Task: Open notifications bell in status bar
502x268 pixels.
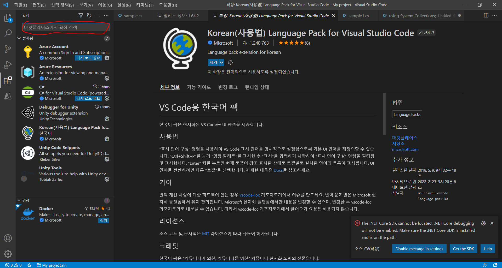Action: tap(495, 265)
